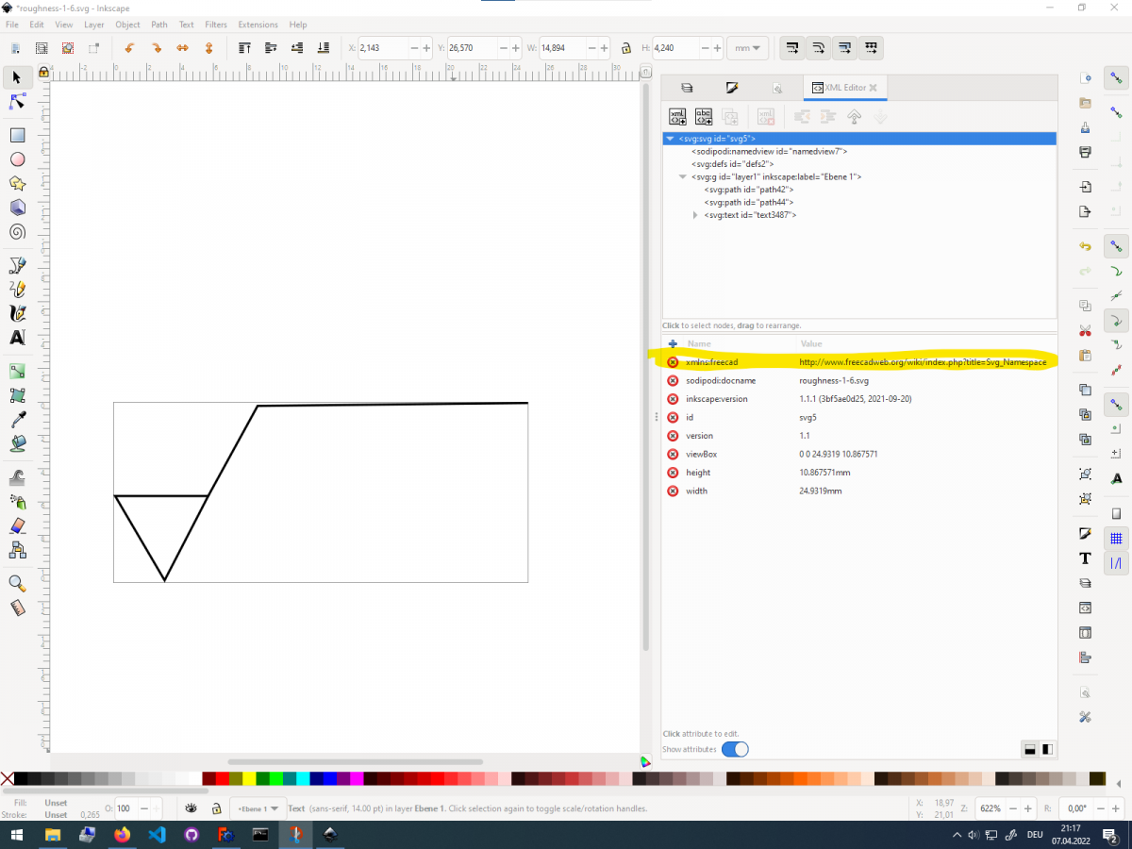Image resolution: width=1132 pixels, height=849 pixels.
Task: Toggle the Show attributes switch
Action: pos(735,749)
